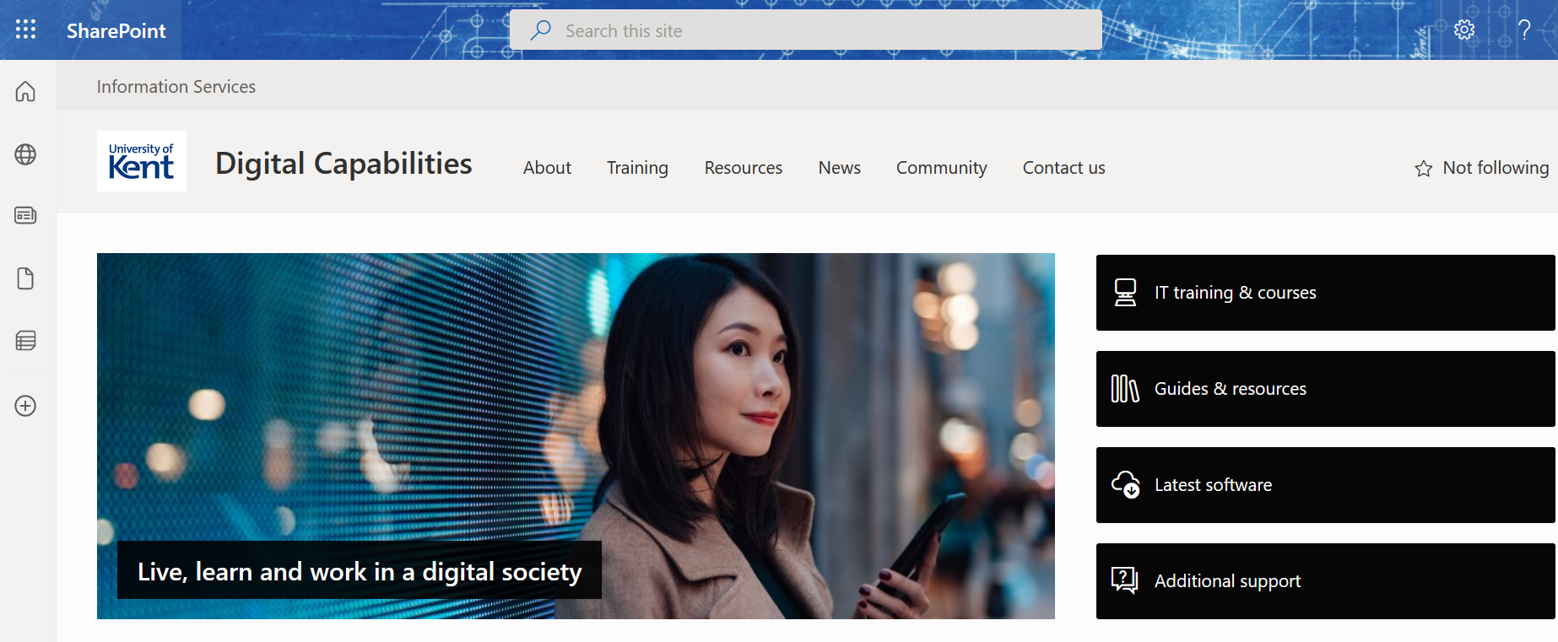Open My lists sidebar icon
This screenshot has width=1558, height=642.
25,341
